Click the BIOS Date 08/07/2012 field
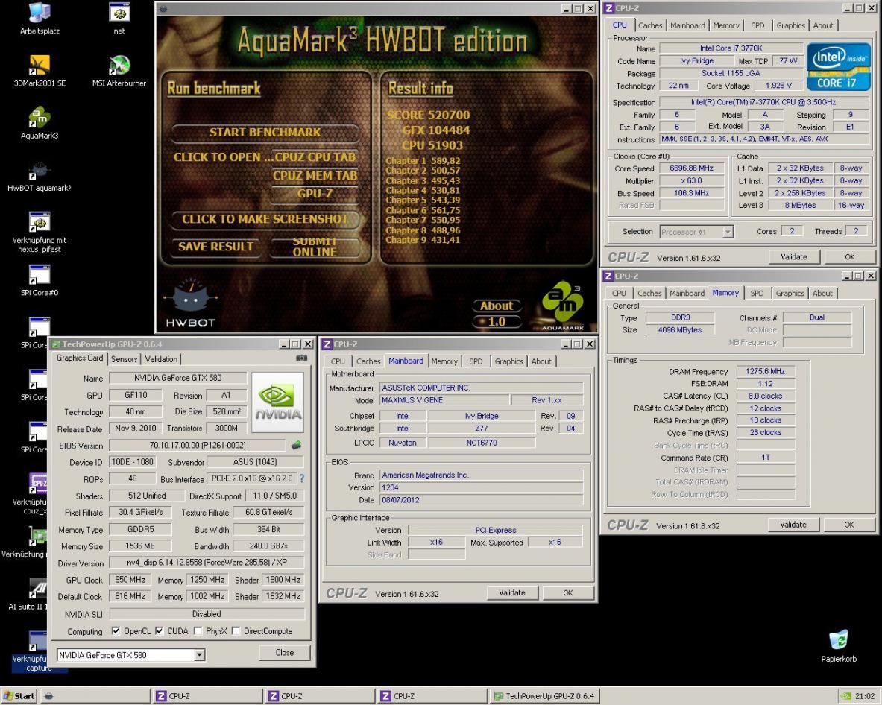Image resolution: width=882 pixels, height=705 pixels. point(482,500)
